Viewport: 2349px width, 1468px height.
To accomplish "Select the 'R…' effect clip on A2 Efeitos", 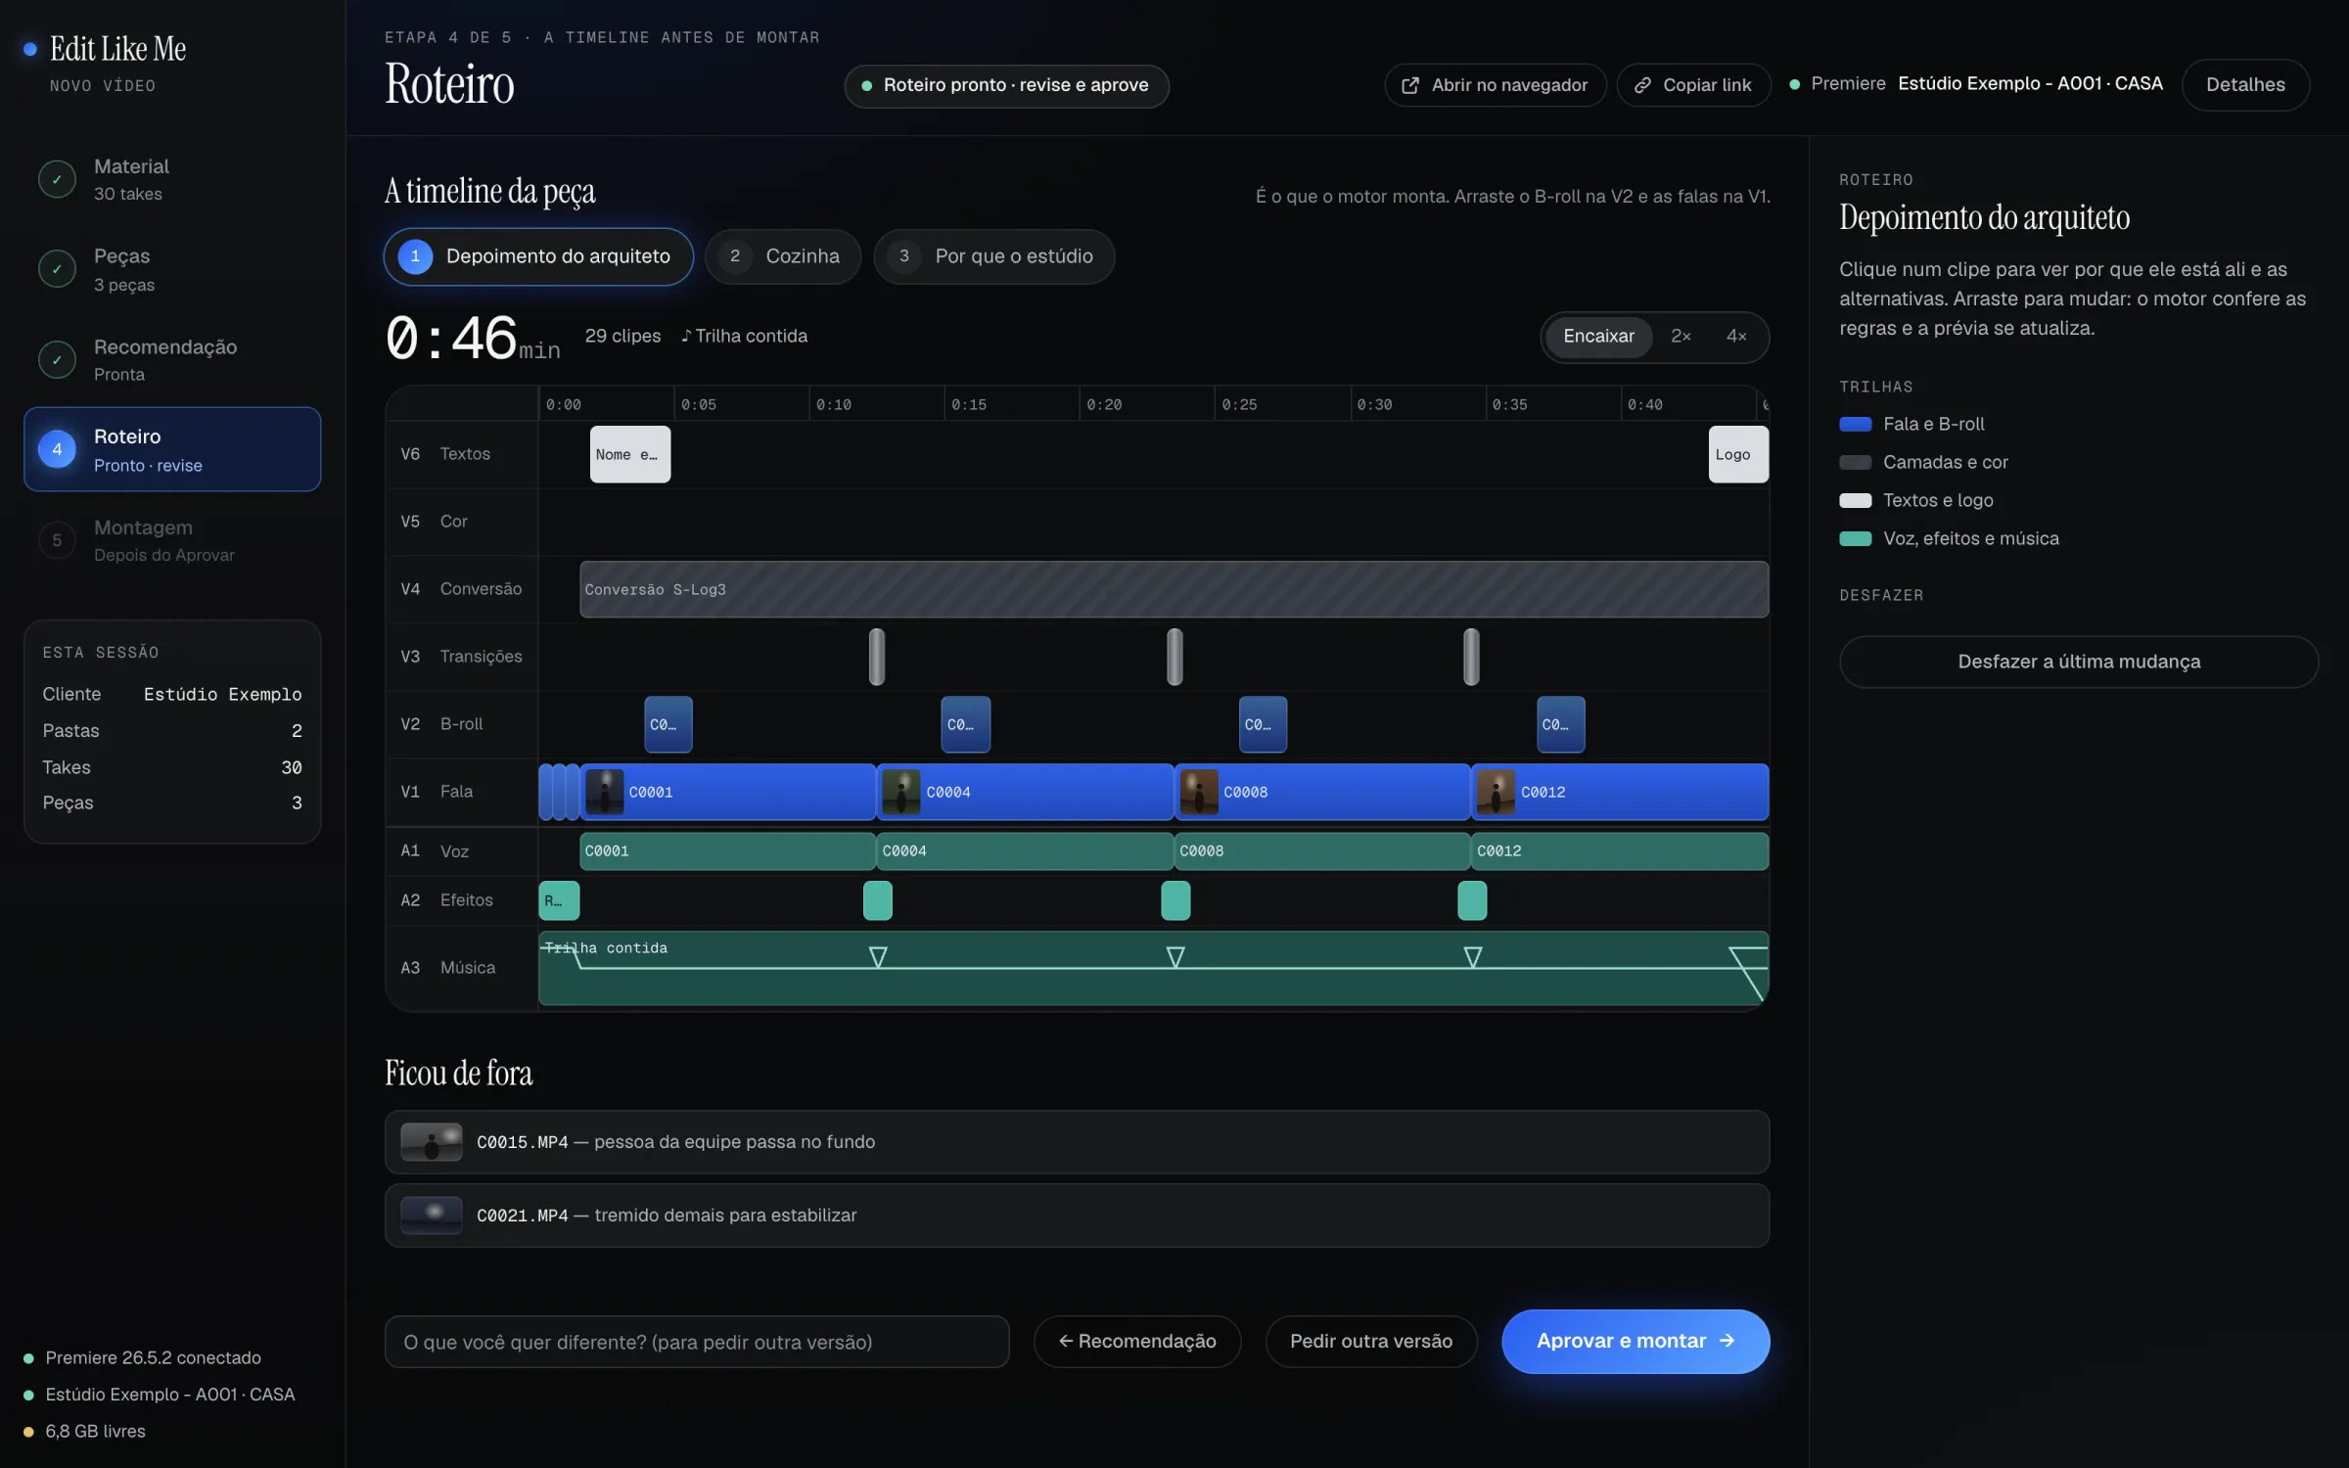I will click(x=559, y=900).
